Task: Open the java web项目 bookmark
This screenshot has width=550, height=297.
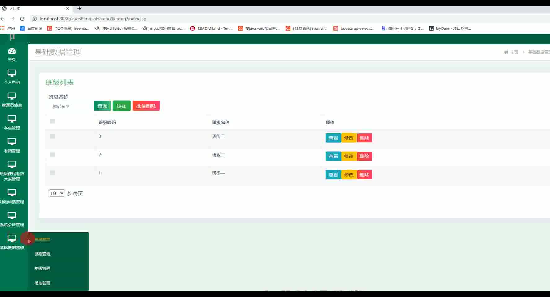Action: pyautogui.click(x=259, y=28)
